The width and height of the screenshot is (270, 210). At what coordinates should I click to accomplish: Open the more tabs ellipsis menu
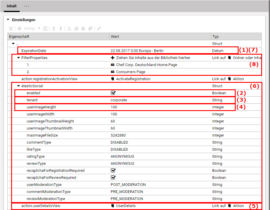[x=26, y=6]
